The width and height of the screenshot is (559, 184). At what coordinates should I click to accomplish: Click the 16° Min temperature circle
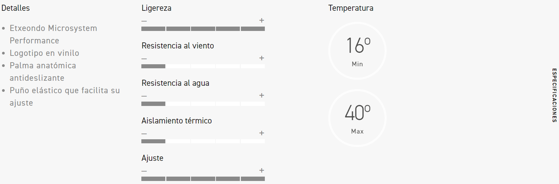[357, 51]
